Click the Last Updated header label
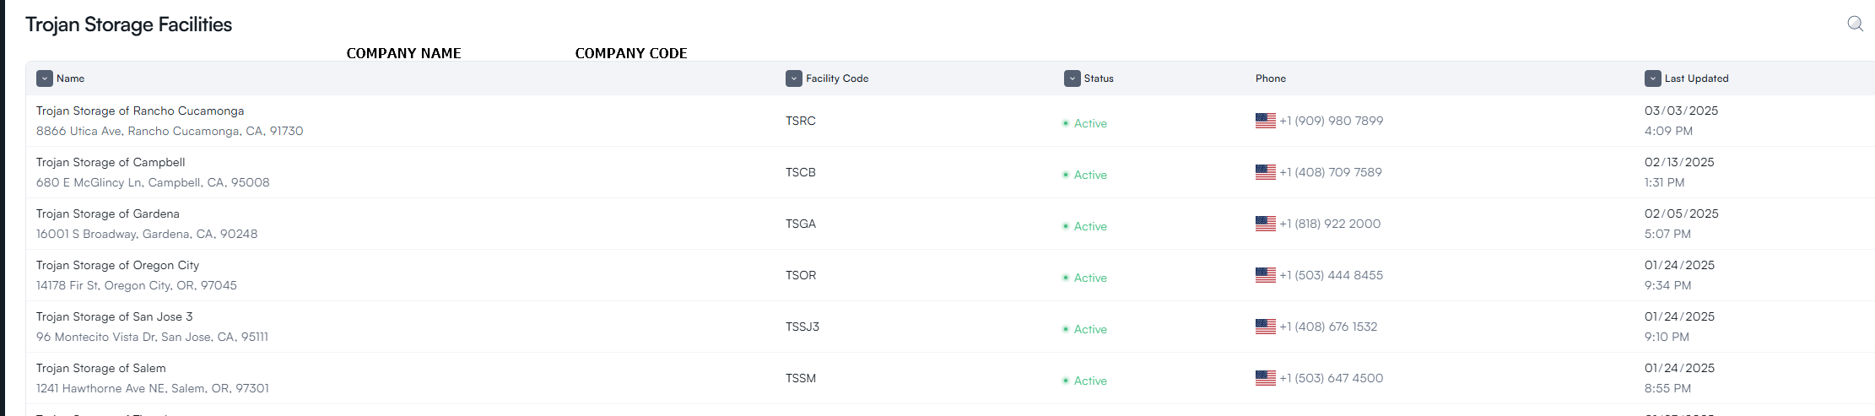 click(x=1696, y=78)
